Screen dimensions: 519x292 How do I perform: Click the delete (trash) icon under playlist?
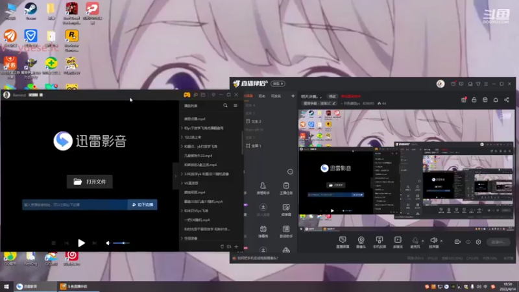(x=222, y=247)
